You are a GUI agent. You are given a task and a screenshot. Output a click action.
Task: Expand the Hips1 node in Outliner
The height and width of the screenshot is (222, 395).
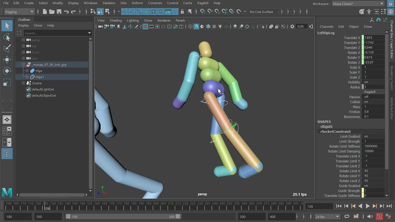pos(27,77)
